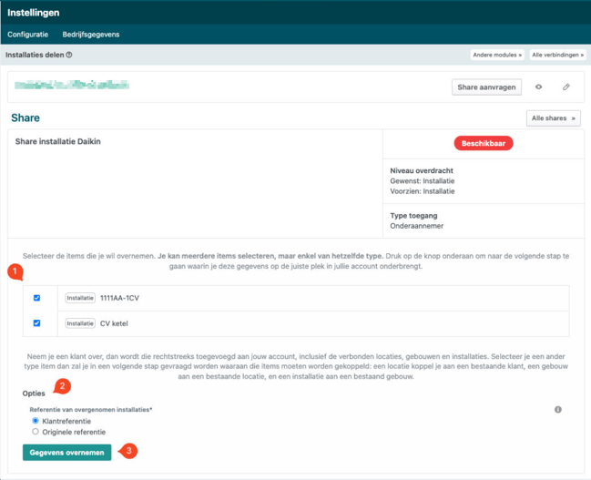
Task: Click red step marker number 3
Action: click(x=129, y=451)
